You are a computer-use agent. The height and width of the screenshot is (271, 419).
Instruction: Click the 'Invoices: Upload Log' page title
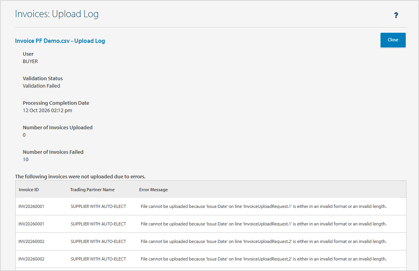(57, 14)
